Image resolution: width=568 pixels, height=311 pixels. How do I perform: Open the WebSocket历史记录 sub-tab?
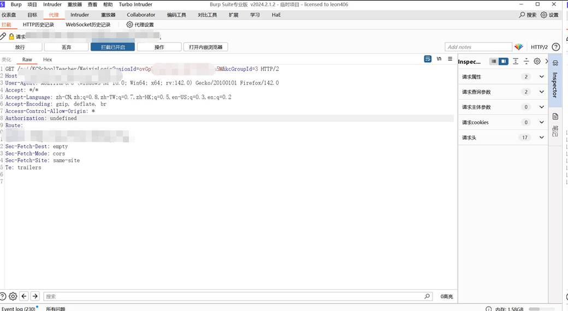(88, 25)
